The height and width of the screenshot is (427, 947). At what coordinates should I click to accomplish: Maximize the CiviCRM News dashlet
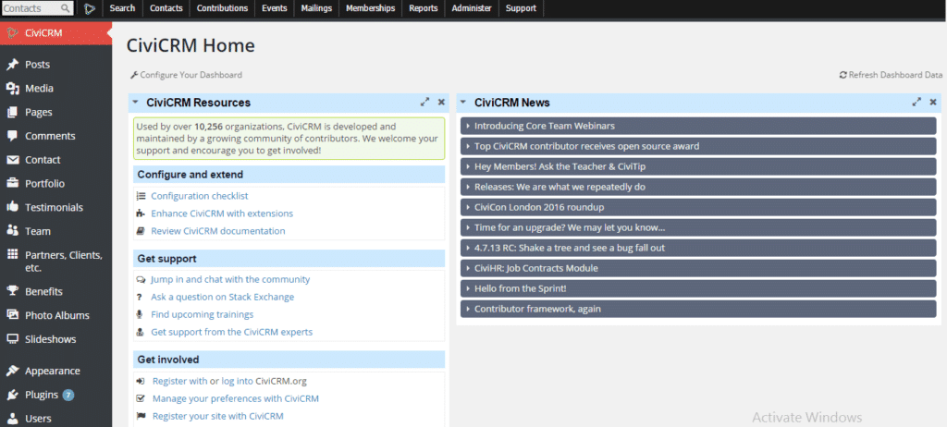[x=916, y=102]
